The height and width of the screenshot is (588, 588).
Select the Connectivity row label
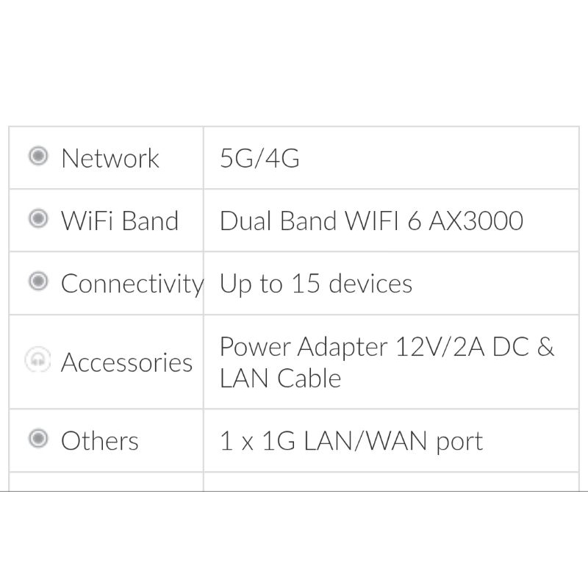pos(132,283)
